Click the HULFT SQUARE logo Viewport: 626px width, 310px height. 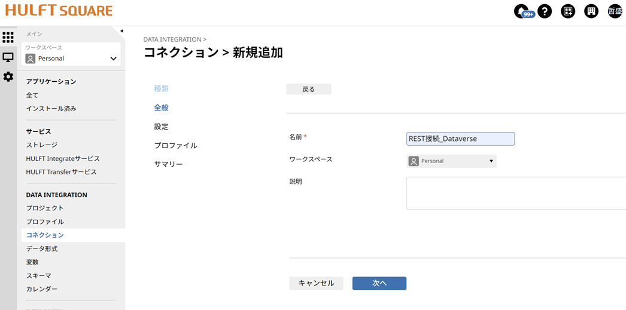click(x=59, y=10)
